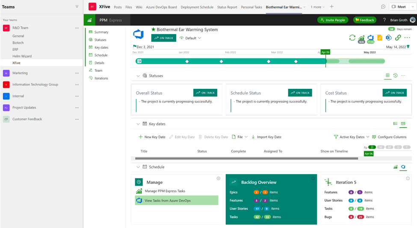
Task: Switch Statuses to card grid view
Action: (387, 76)
